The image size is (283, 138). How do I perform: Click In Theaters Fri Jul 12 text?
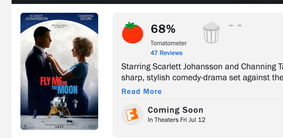[x=177, y=120]
